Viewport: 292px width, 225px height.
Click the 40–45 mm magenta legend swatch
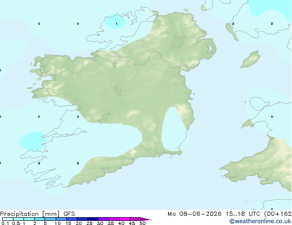coord(125,219)
